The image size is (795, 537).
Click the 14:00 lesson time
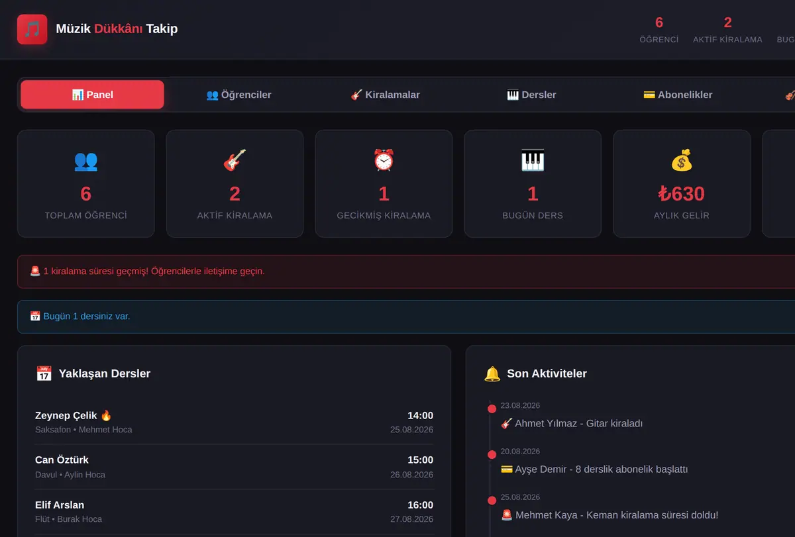420,415
